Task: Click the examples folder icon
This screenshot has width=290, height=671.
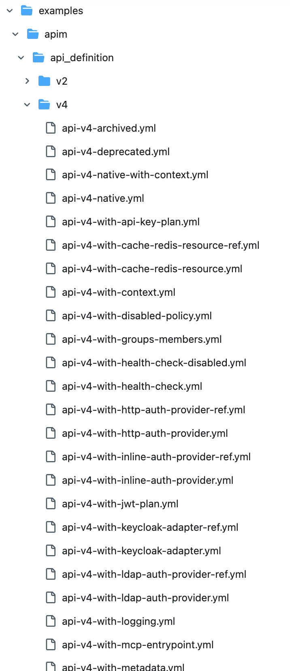Action: pos(27,11)
